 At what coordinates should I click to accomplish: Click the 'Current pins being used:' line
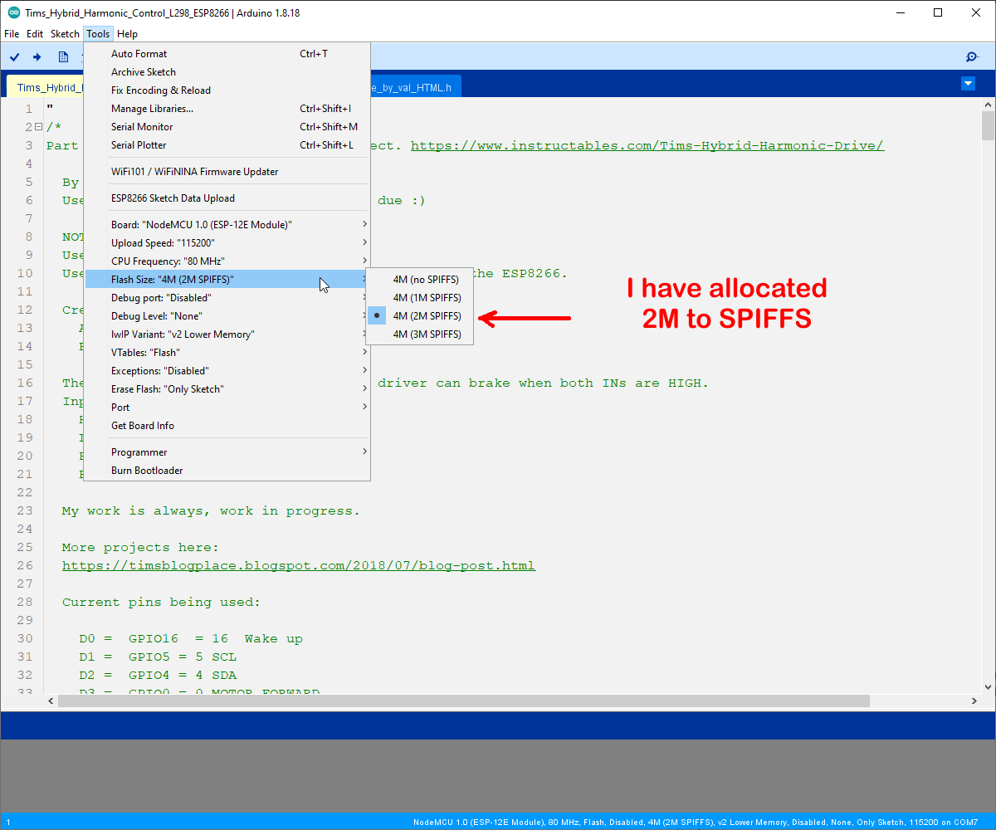click(x=161, y=602)
